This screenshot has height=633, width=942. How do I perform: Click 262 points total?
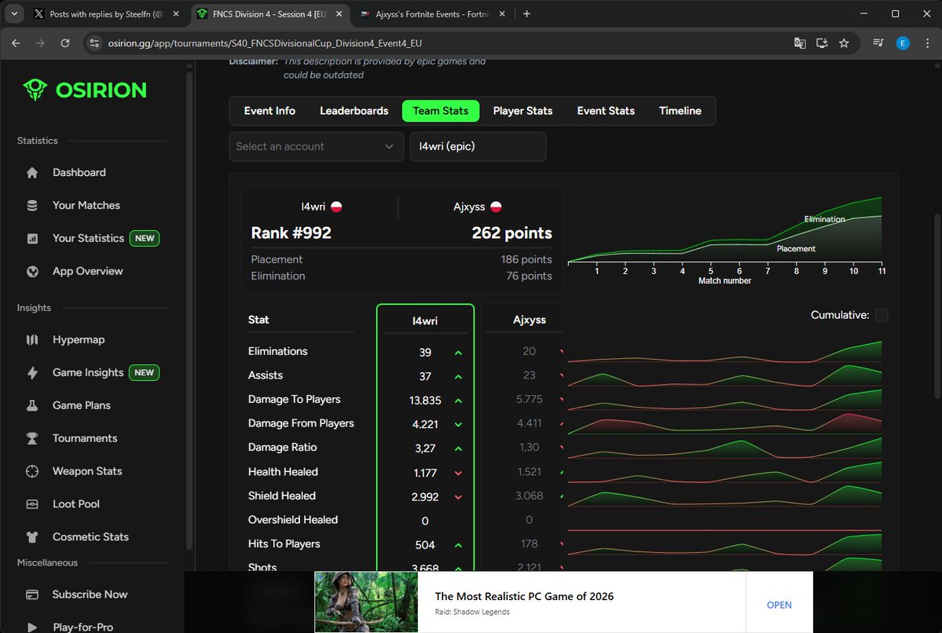pyautogui.click(x=511, y=233)
